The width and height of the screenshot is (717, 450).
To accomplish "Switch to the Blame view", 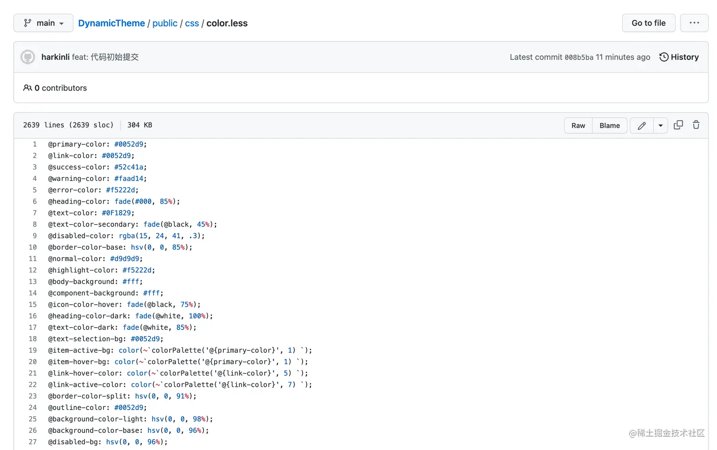I will click(609, 126).
